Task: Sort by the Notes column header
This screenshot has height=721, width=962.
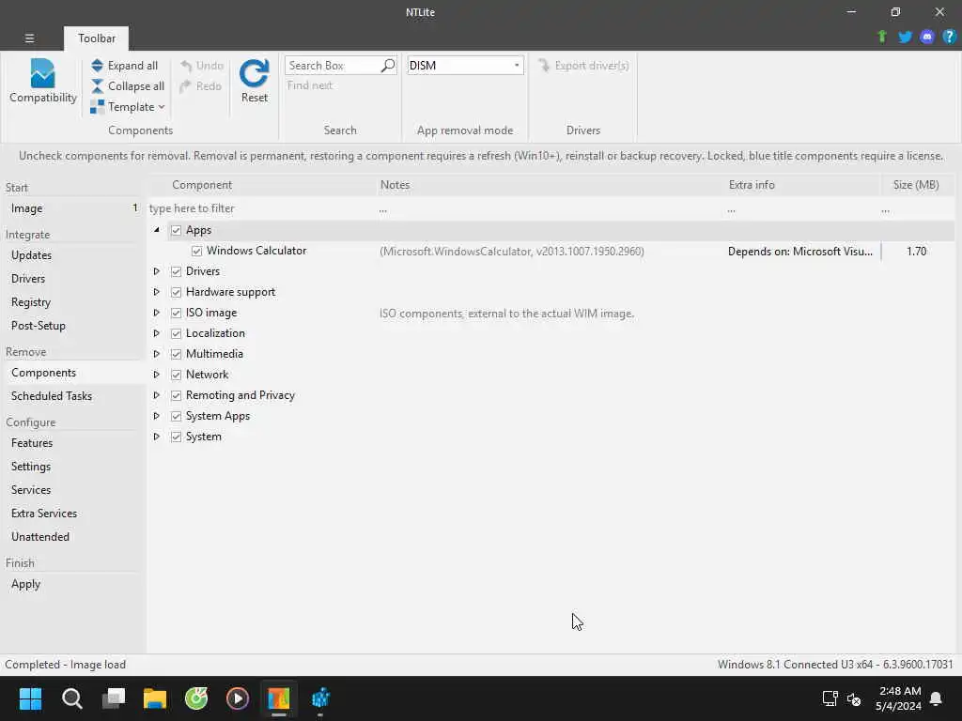Action: point(551,185)
